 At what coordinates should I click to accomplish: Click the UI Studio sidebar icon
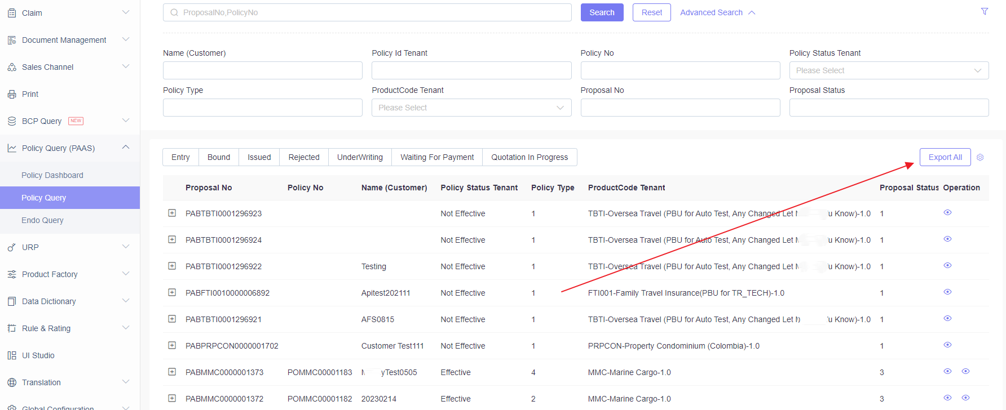(x=12, y=355)
